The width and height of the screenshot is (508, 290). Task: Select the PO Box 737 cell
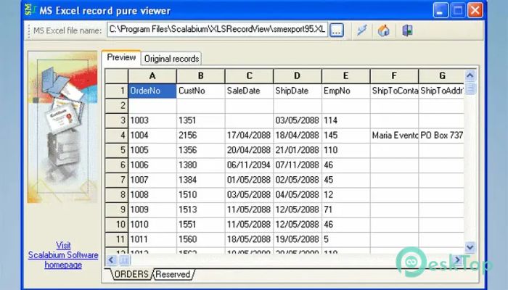click(441, 136)
